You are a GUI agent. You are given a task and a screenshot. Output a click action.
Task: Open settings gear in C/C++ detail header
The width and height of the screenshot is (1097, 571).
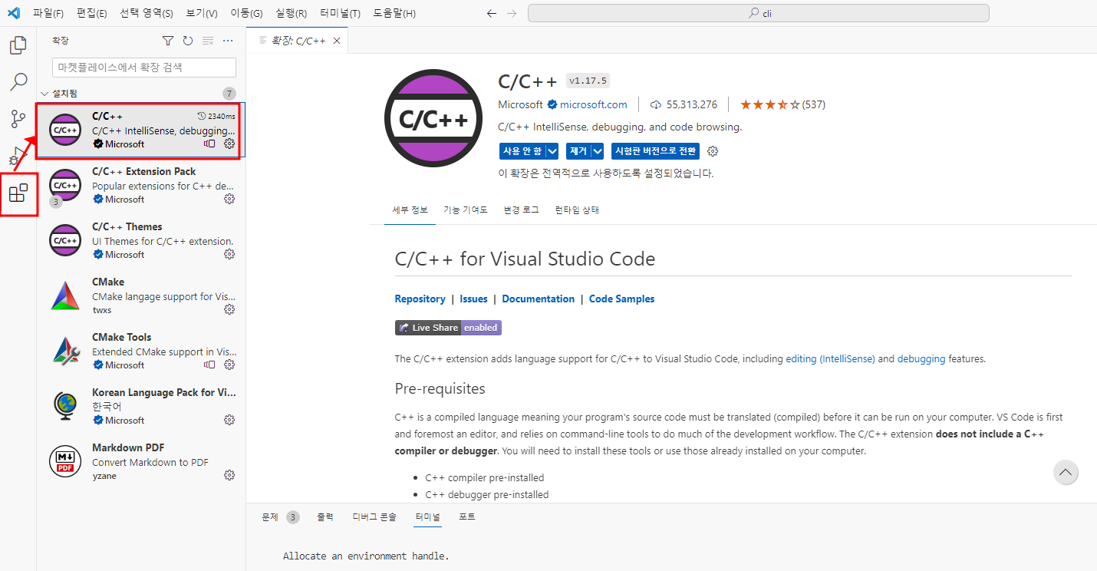pyautogui.click(x=713, y=151)
